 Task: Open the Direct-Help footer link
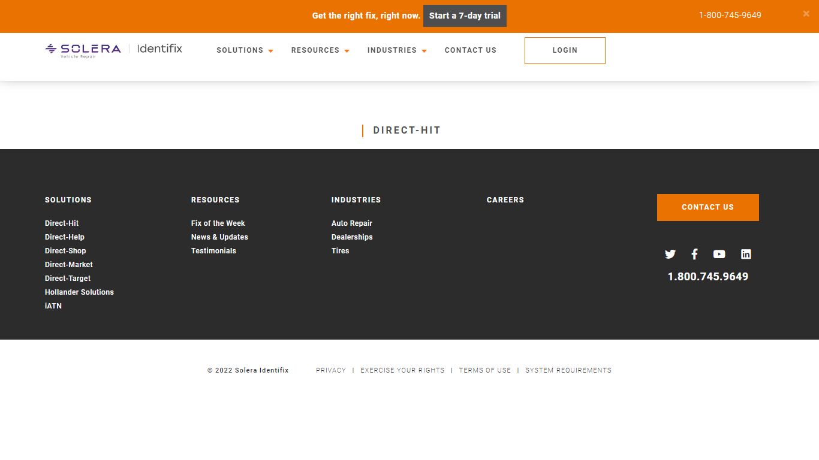coord(65,237)
